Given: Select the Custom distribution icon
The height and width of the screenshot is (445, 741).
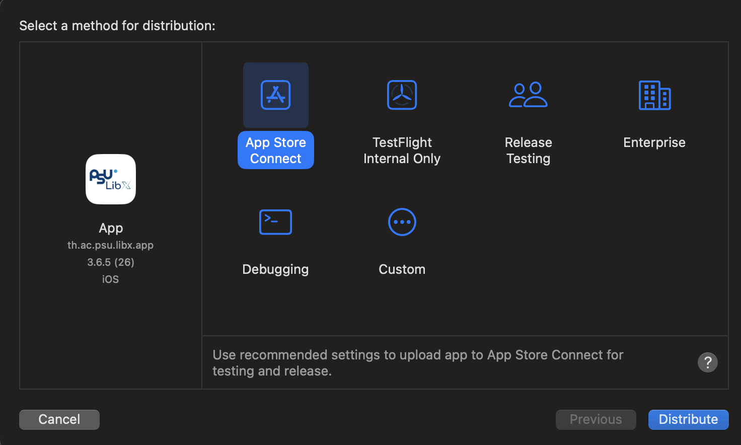Looking at the screenshot, I should point(402,221).
